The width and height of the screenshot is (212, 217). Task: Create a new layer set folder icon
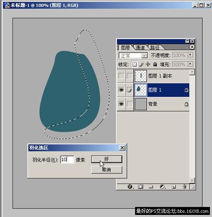151,187
